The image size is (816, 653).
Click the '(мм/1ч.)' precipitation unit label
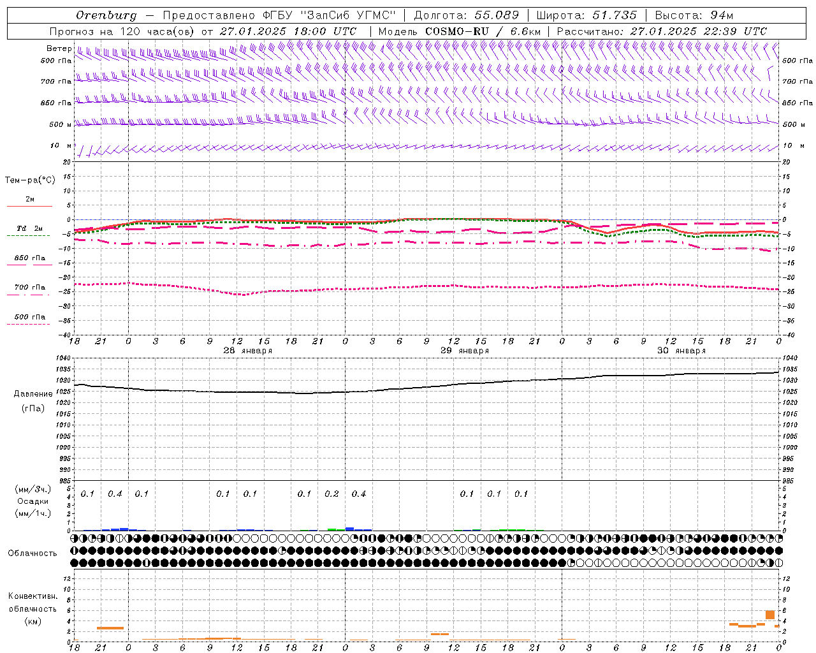(33, 513)
